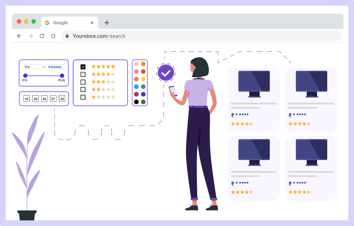Check the four-star rating checkbox

83,74
